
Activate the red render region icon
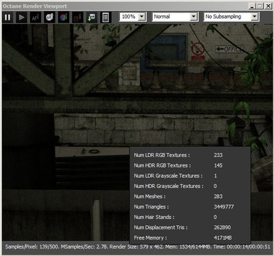(x=77, y=17)
